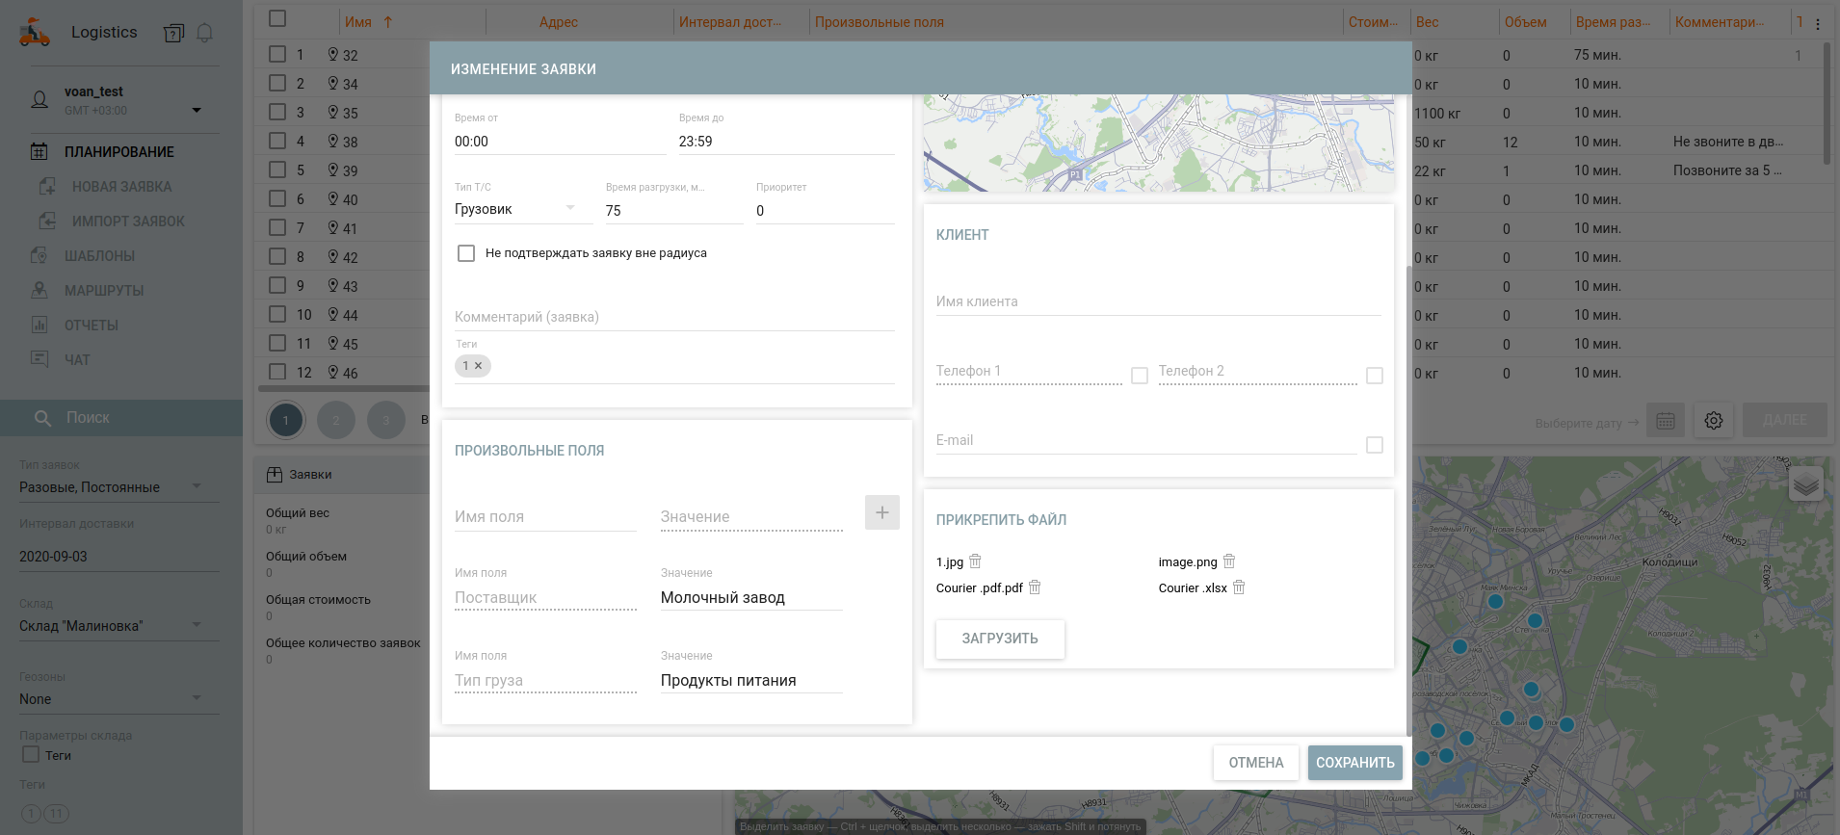The height and width of the screenshot is (835, 1840).
Task: Open the notifications bell
Action: tap(204, 33)
